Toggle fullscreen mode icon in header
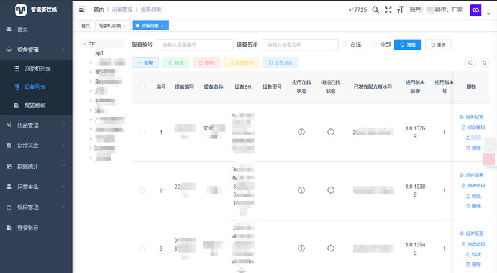Viewport: 497px width, 273px height. pos(388,10)
